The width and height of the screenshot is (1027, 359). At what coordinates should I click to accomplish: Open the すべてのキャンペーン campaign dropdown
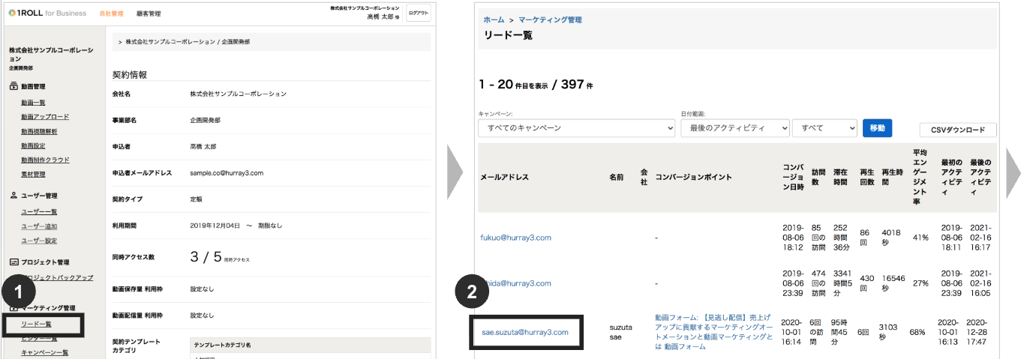click(x=577, y=128)
